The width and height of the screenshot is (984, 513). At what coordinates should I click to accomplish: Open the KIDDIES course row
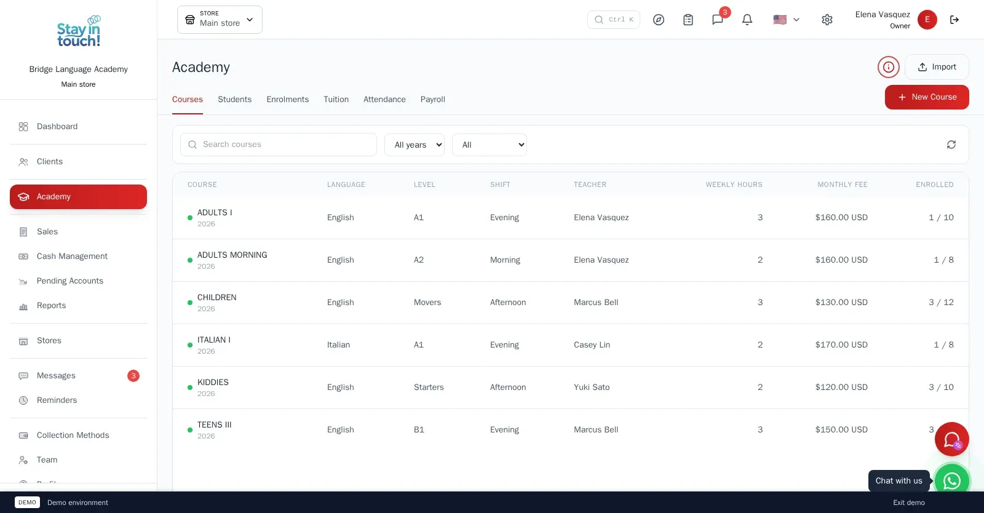pos(570,388)
